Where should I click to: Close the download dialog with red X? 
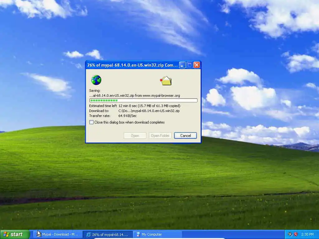tap(197, 65)
